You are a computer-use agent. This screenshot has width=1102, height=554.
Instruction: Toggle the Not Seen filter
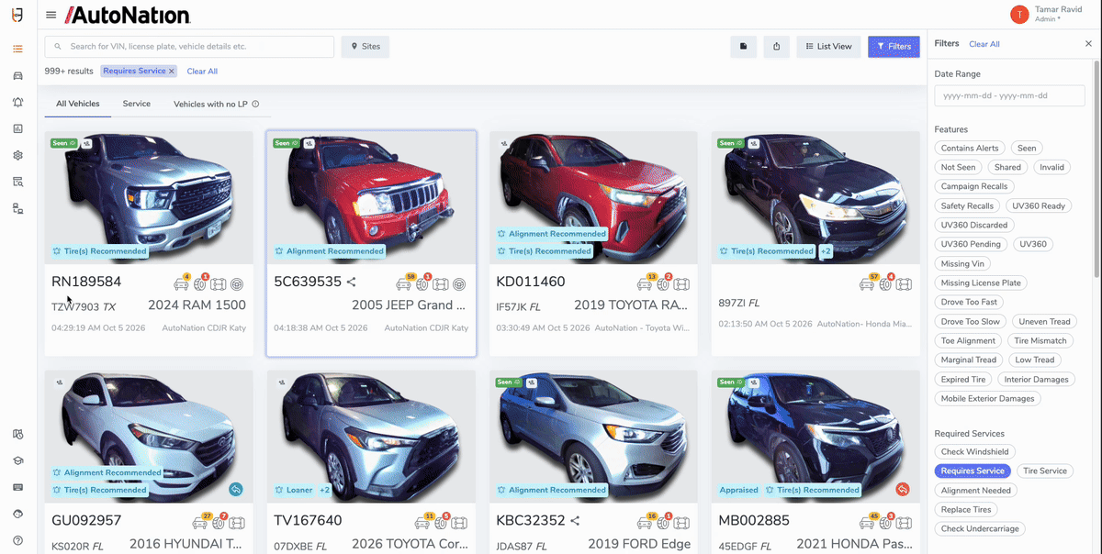[958, 167]
